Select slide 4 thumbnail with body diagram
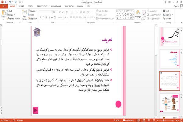The image size is (183, 122). (x=170, y=103)
